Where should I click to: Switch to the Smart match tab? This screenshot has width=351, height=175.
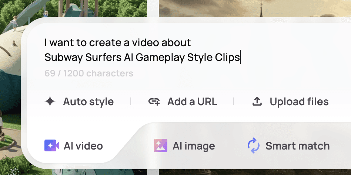click(x=288, y=146)
